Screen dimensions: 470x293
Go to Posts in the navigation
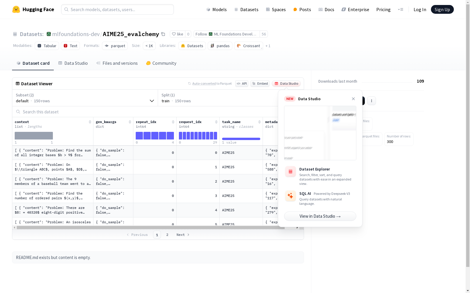click(302, 9)
